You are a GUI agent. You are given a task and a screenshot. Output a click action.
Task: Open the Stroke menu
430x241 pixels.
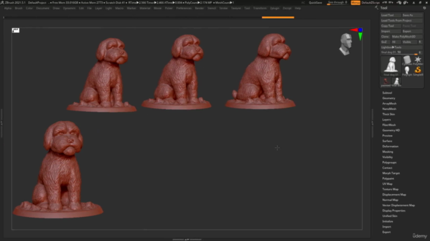(x=224, y=8)
